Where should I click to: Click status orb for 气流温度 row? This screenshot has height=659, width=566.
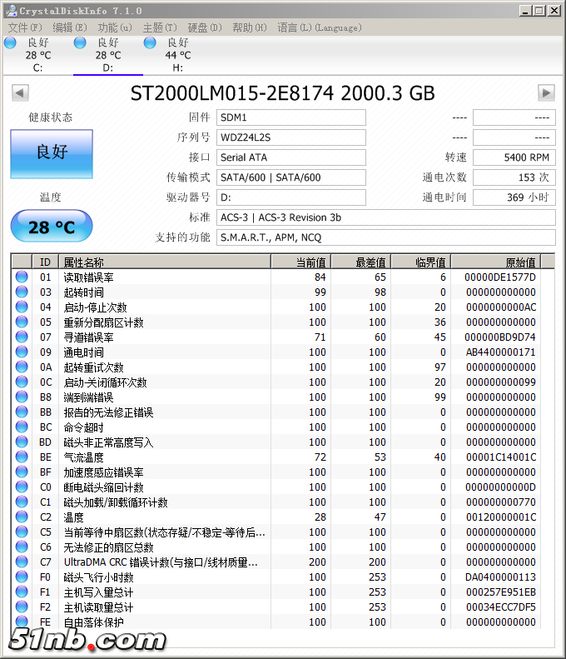pos(22,457)
